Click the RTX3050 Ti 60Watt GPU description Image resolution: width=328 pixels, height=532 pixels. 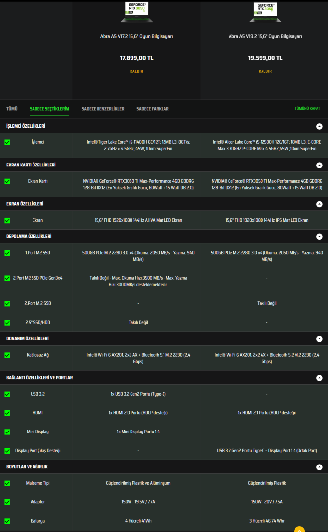138,184
